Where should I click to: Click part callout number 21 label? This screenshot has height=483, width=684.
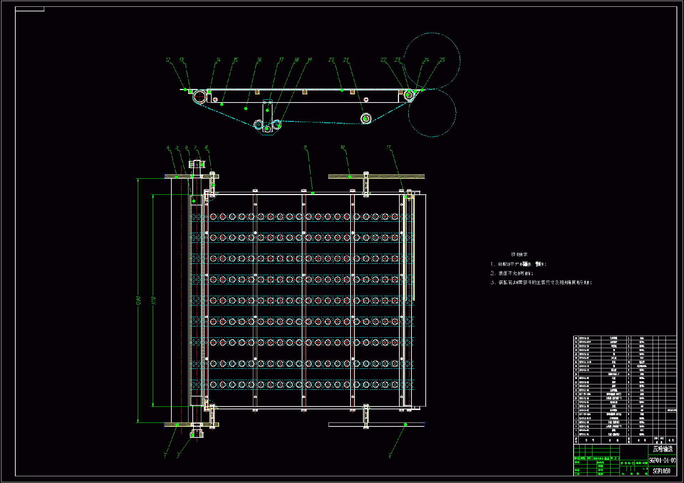coord(346,60)
